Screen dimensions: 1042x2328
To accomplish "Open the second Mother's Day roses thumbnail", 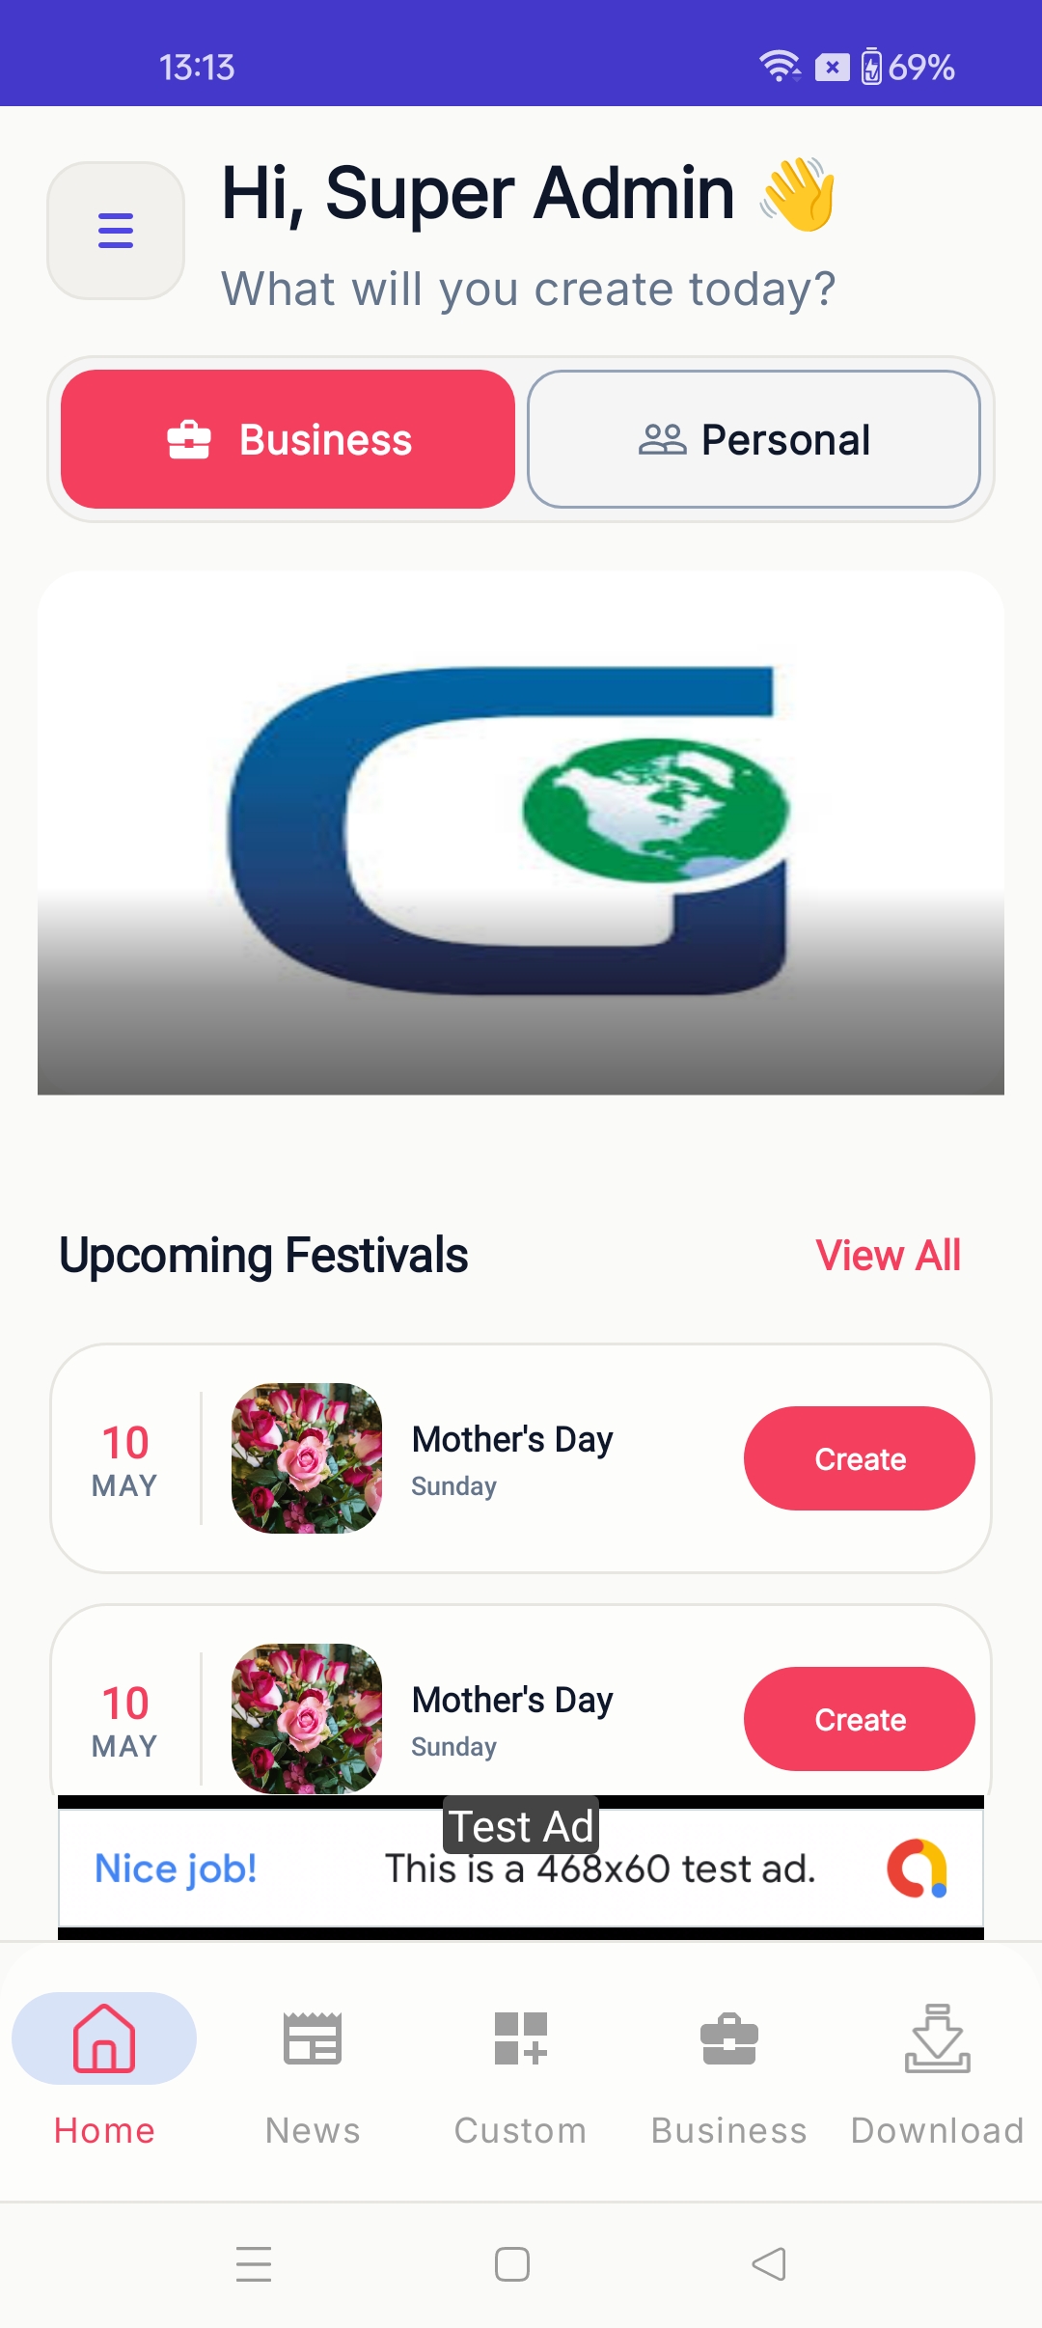I will 307,1719.
